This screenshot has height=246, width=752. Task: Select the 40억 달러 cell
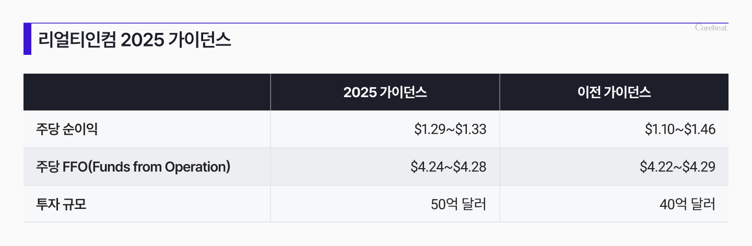pyautogui.click(x=614, y=204)
